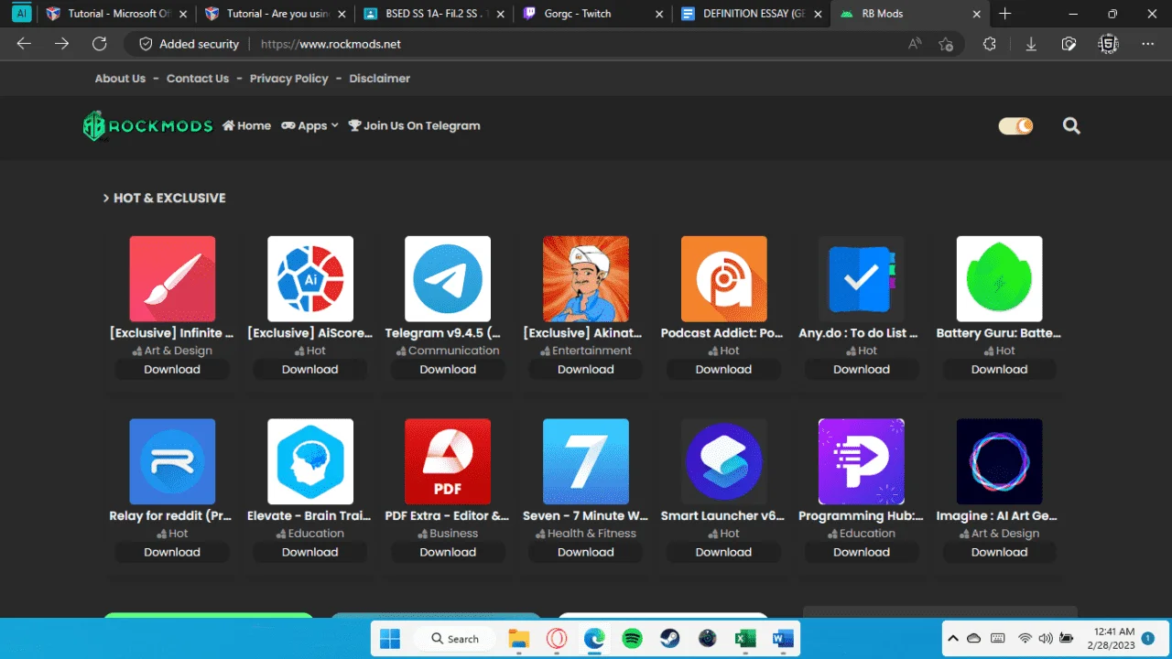Click the RockMods logo

pos(147,126)
